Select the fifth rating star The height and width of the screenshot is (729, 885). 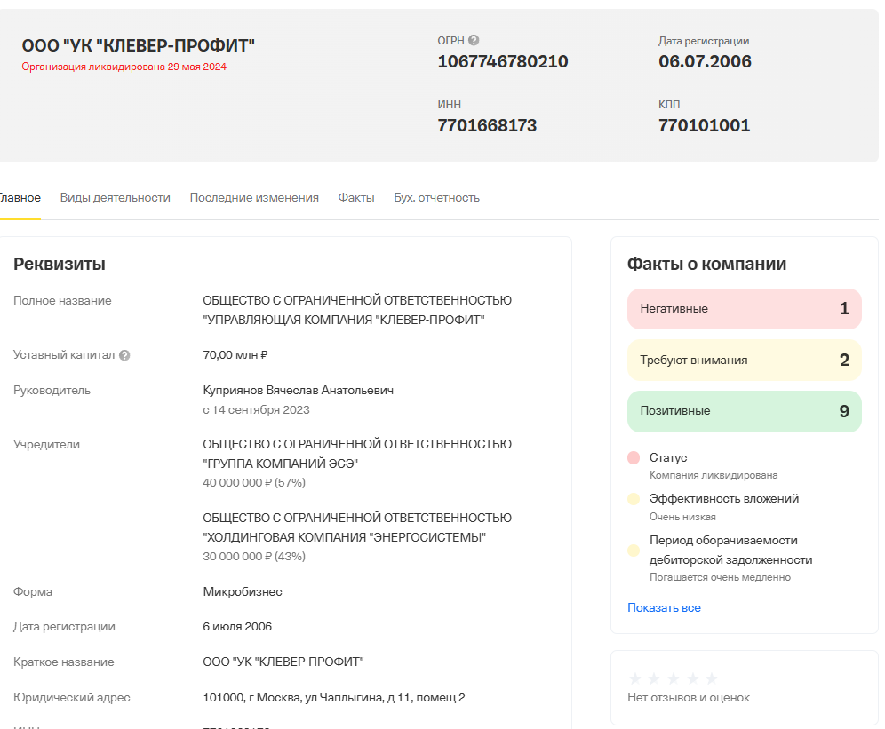point(714,677)
